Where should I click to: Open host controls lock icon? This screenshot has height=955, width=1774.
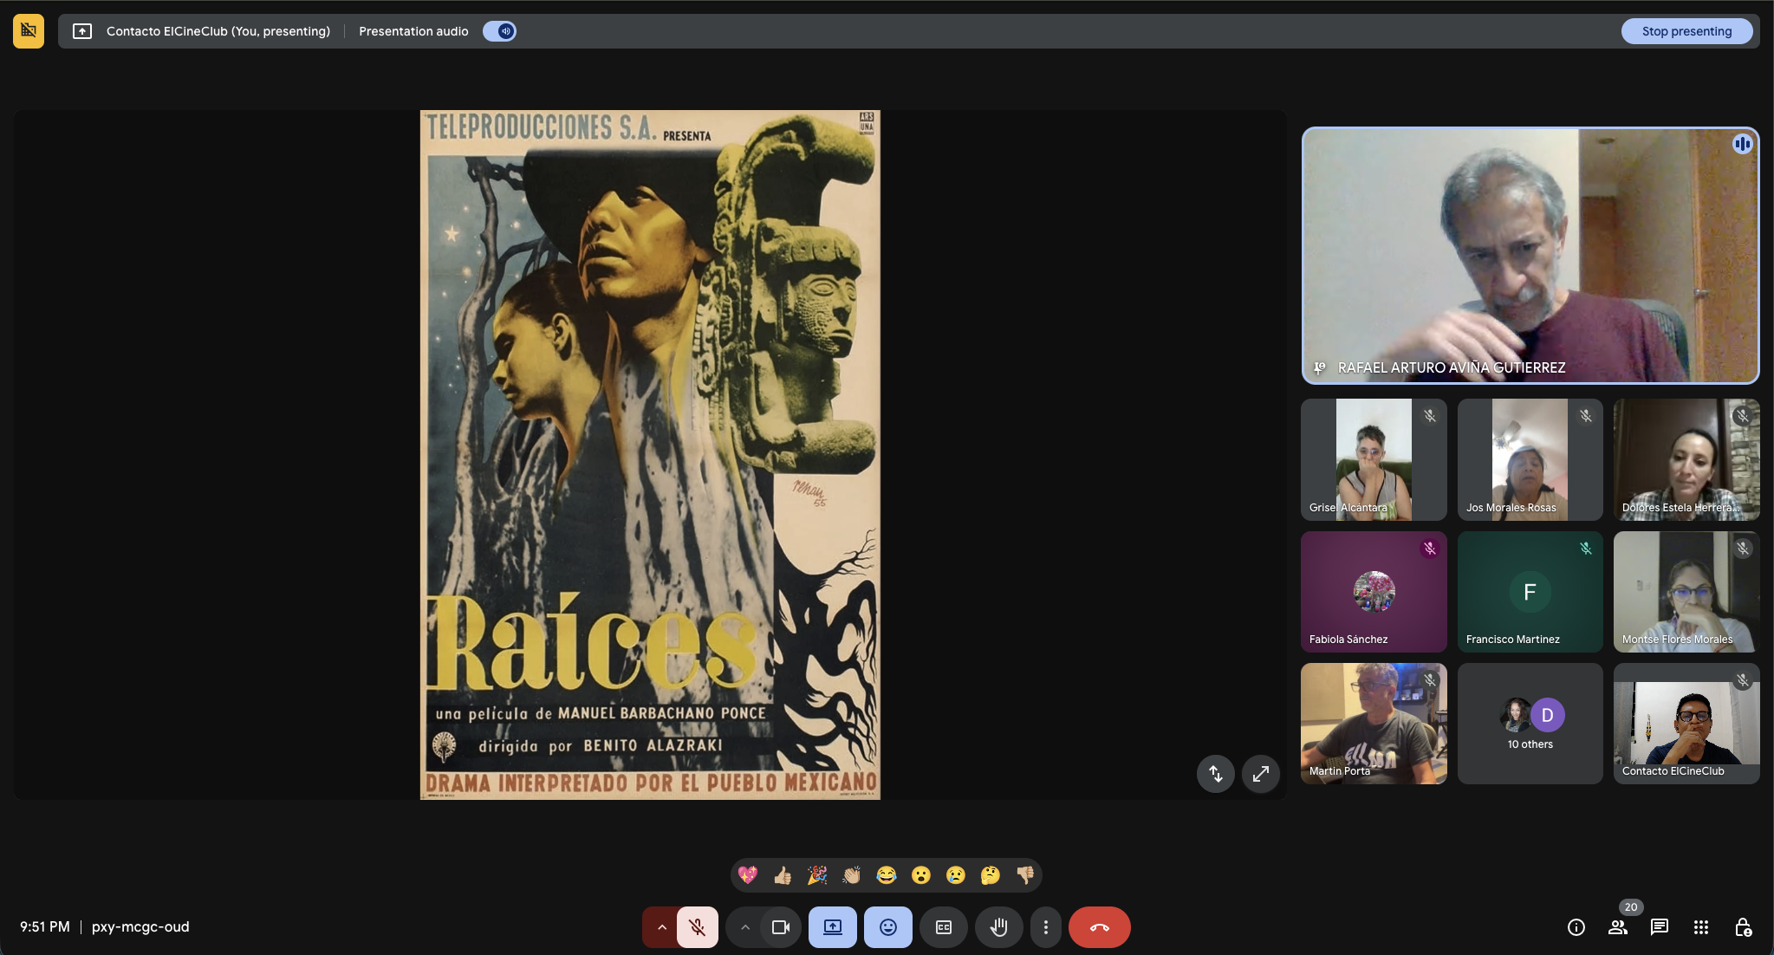[x=1743, y=927]
